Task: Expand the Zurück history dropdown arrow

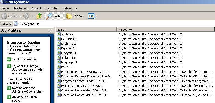Action: pos(20,16)
